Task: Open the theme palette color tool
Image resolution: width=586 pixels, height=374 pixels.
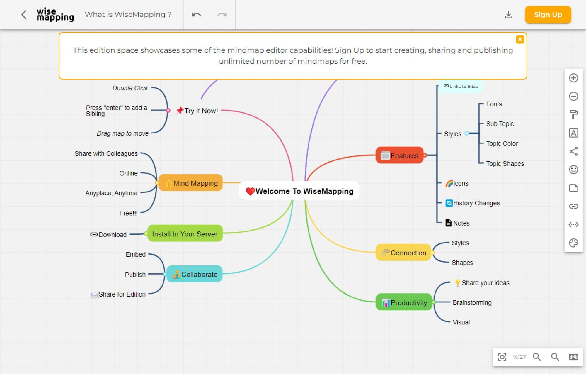Action: pos(574,243)
